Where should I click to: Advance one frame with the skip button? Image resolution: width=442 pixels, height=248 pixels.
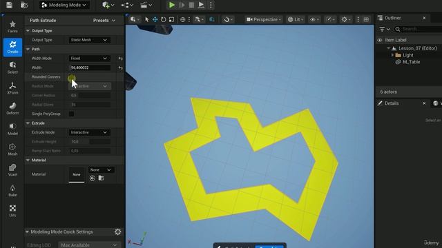pyautogui.click(x=182, y=5)
